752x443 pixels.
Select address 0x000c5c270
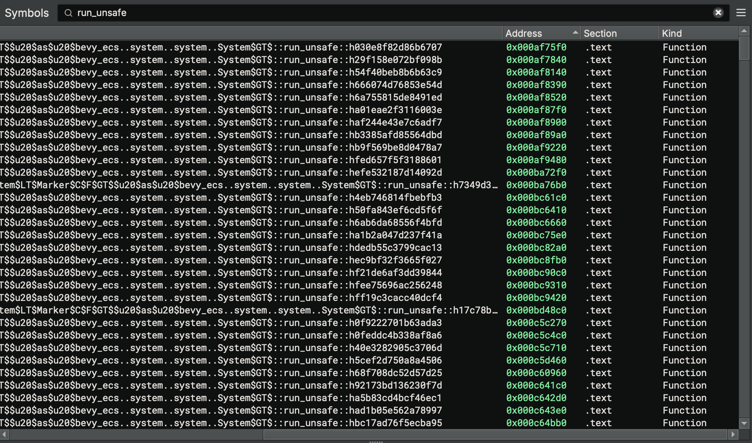[536, 323]
